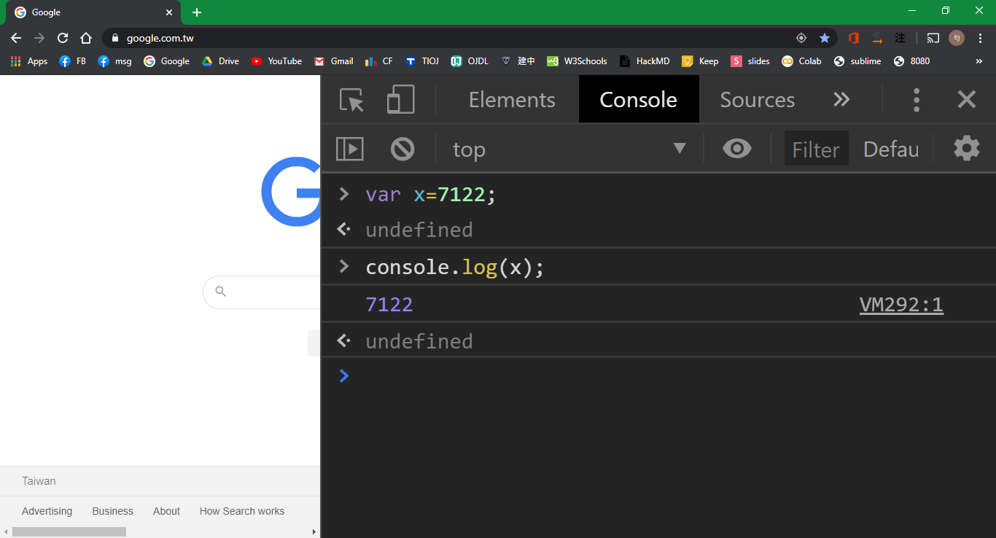Go back to the previous page
The image size is (996, 538).
tap(16, 38)
